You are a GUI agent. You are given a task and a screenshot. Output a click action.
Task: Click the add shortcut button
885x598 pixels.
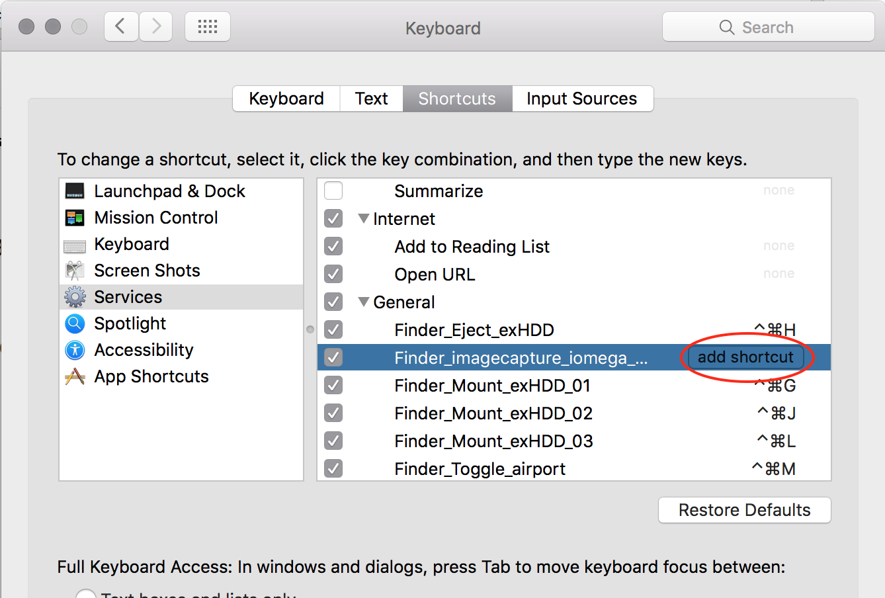pos(745,357)
